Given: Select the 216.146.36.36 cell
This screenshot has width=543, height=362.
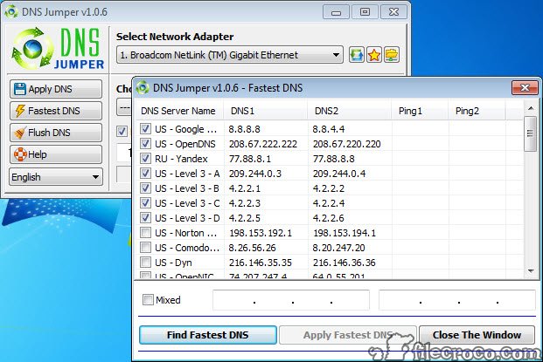Looking at the screenshot, I should [345, 263].
